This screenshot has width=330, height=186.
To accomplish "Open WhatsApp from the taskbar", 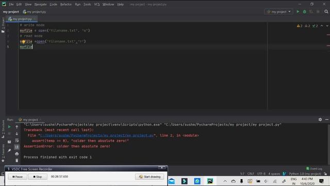I will (197, 181).
